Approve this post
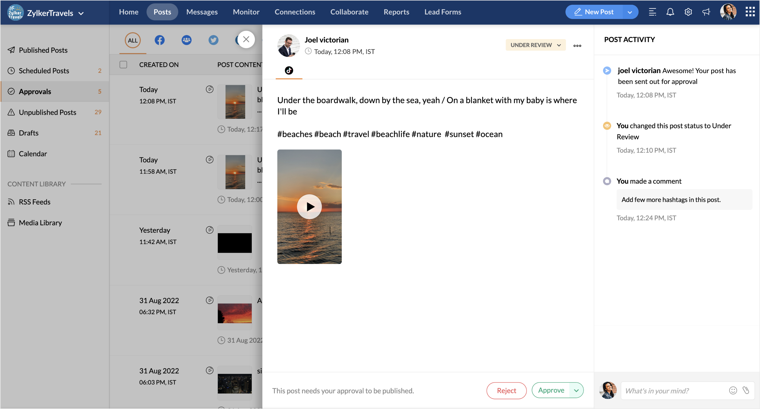This screenshot has width=760, height=409. point(551,390)
